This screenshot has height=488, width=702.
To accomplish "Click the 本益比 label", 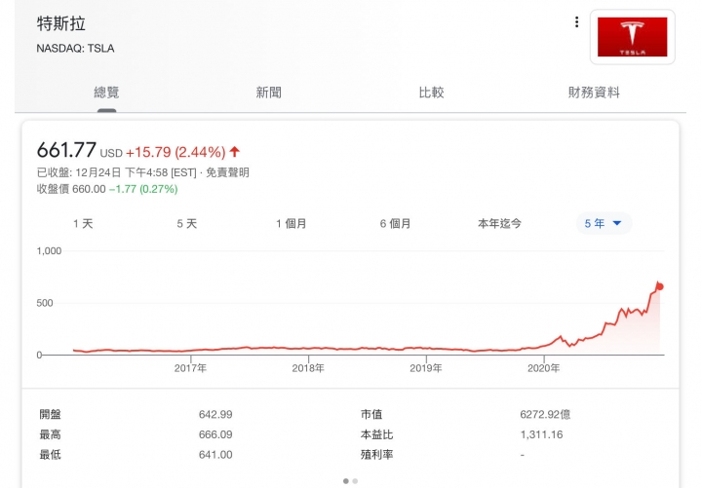I will click(376, 434).
